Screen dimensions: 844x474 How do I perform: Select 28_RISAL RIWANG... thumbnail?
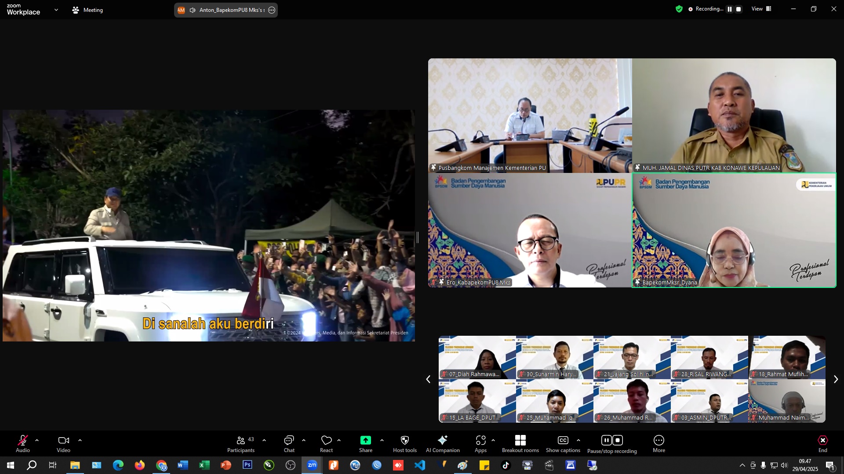709,357
